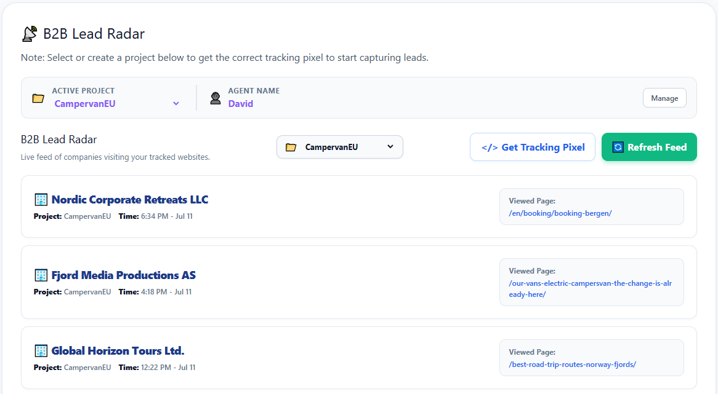Viewport: 718px width, 394px height.
Task: Open the electric campersvan viewed page link
Action: coord(591,289)
